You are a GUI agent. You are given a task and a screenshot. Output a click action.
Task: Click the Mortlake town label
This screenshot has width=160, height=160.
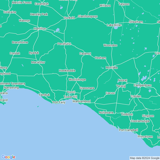(x=112, y=67)
